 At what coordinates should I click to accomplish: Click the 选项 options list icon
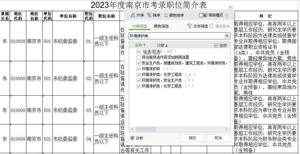(x=216, y=45)
